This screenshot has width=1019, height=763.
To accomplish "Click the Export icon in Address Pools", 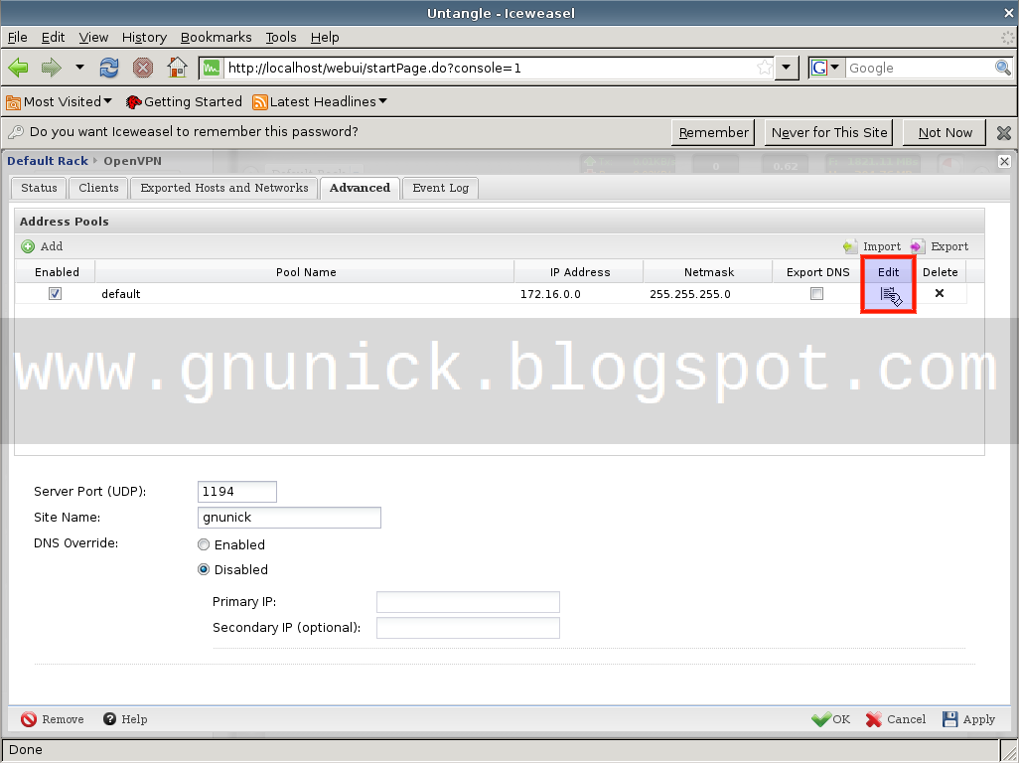I will pyautogui.click(x=922, y=246).
